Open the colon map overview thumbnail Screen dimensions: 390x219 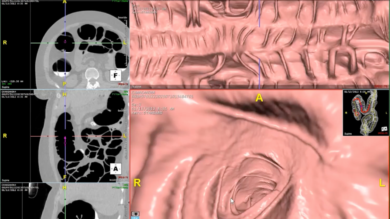(x=365, y=113)
